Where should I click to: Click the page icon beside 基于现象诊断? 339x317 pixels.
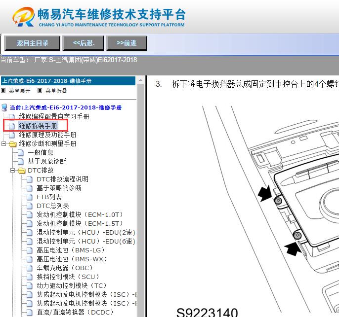point(21,161)
